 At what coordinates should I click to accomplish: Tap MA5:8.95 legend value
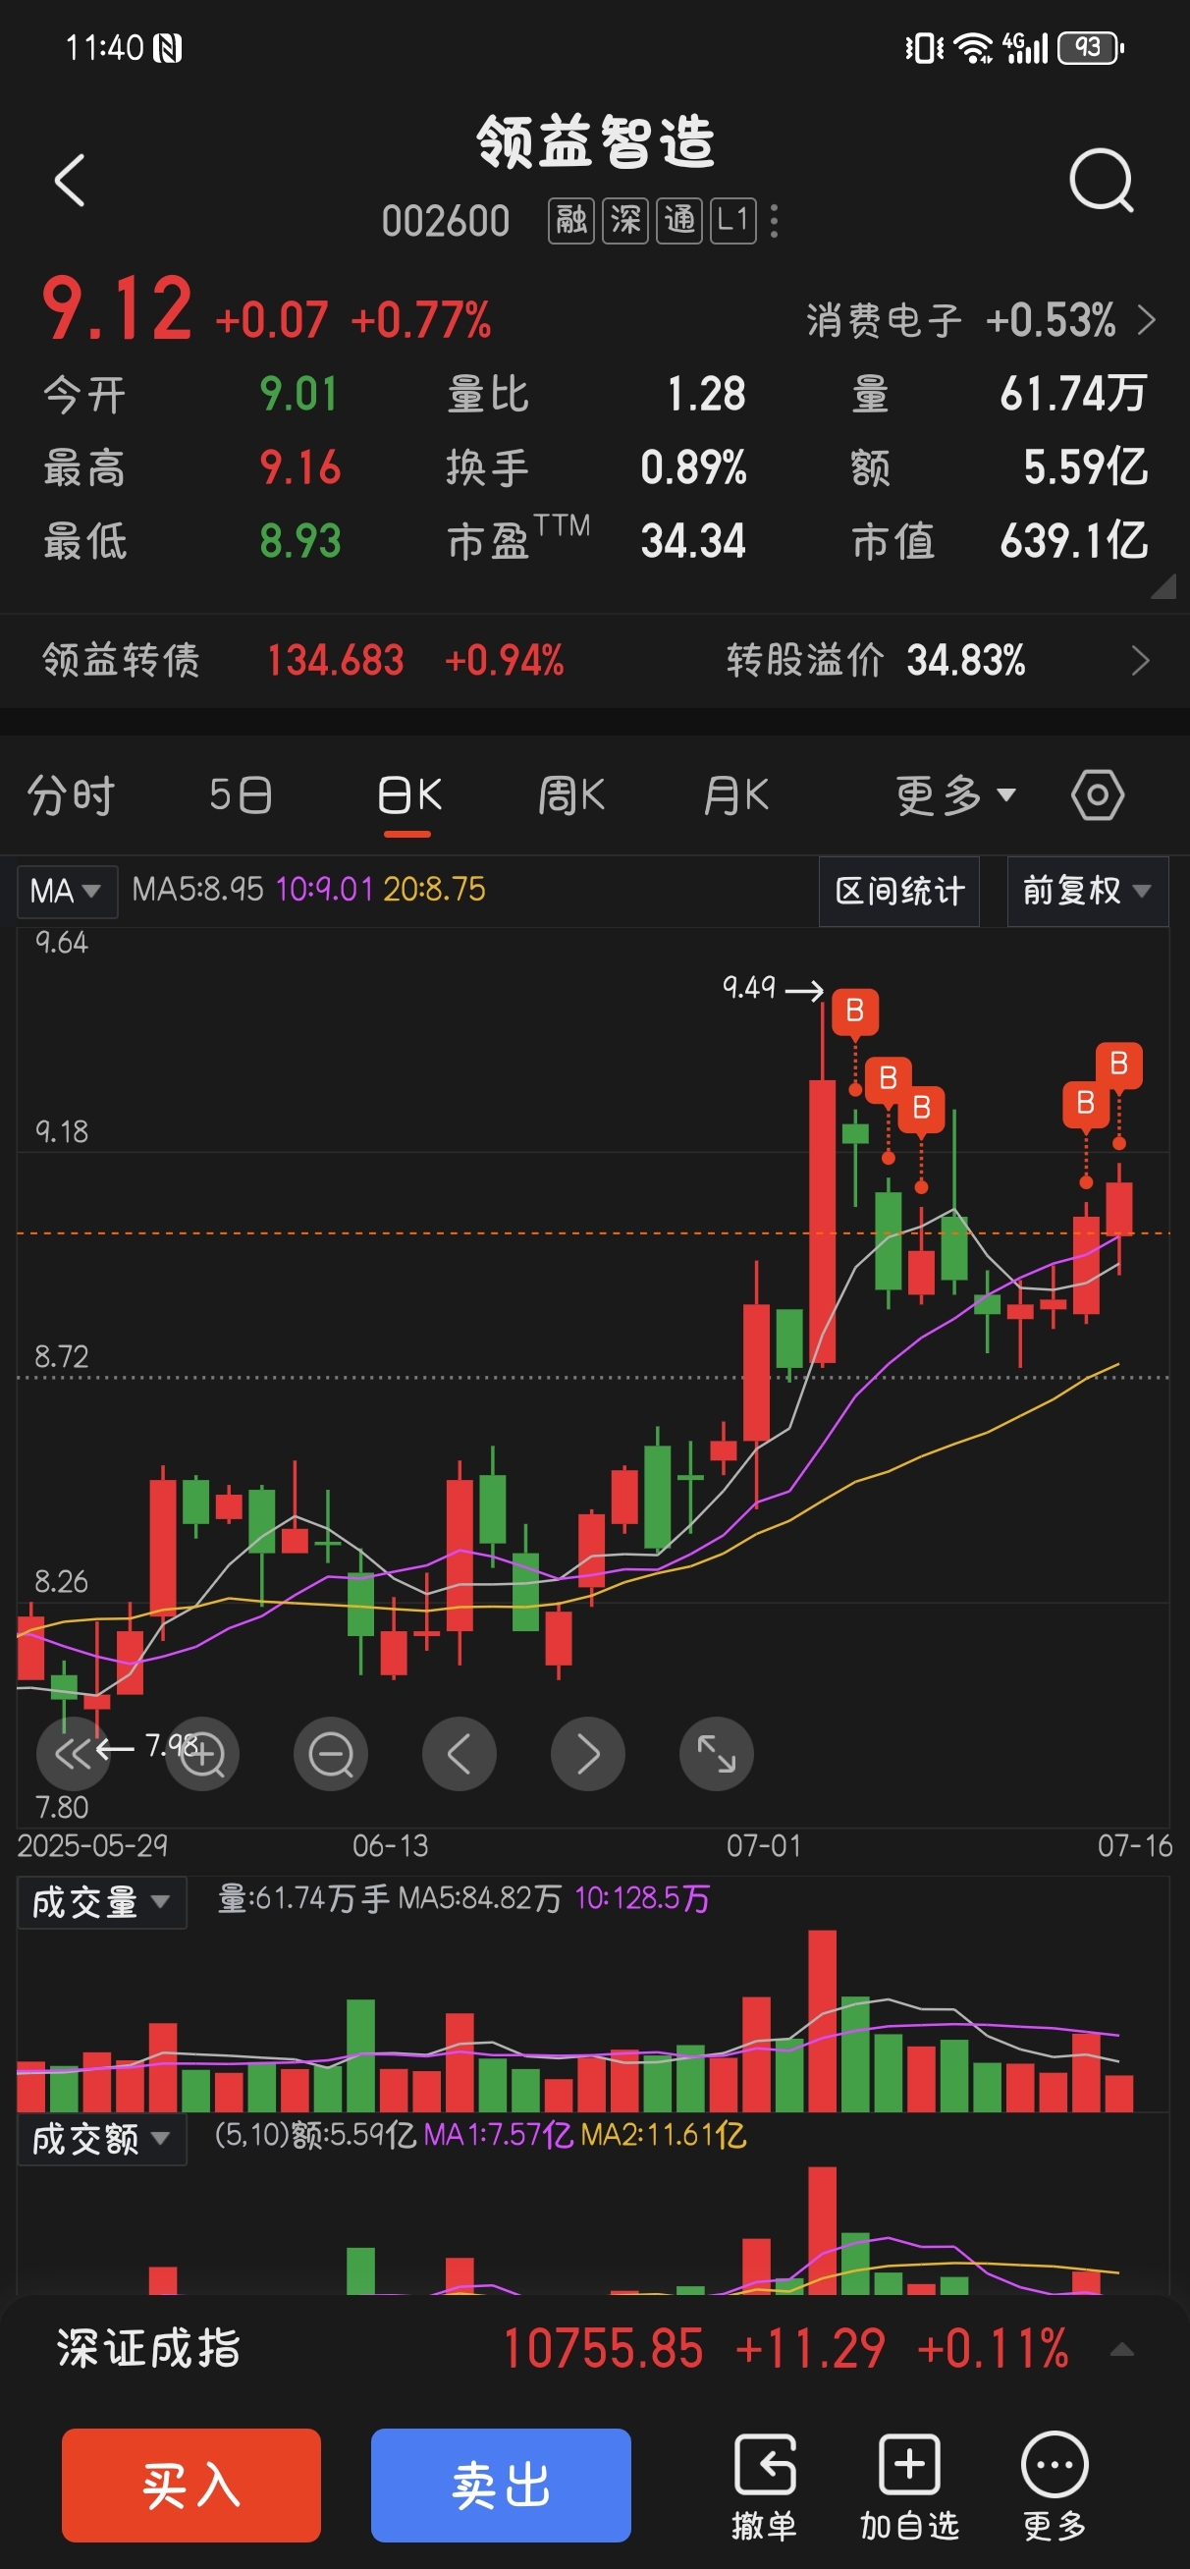tap(197, 889)
